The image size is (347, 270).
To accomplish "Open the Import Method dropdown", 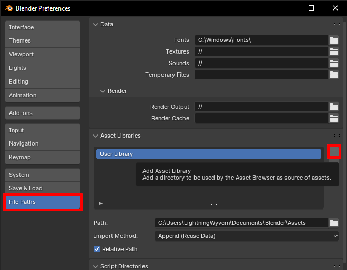I will point(247,236).
